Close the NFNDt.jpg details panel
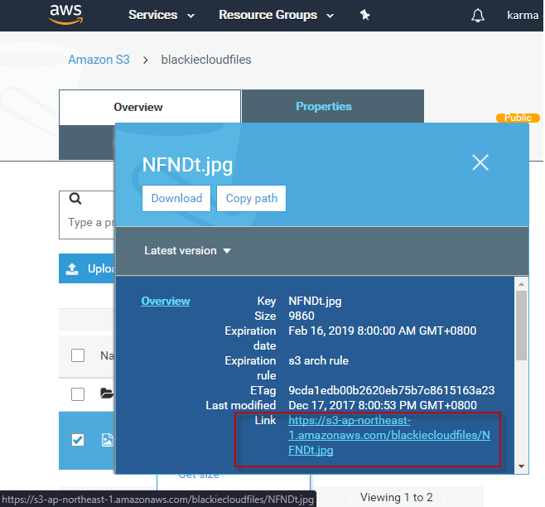The image size is (545, 507). click(x=480, y=162)
